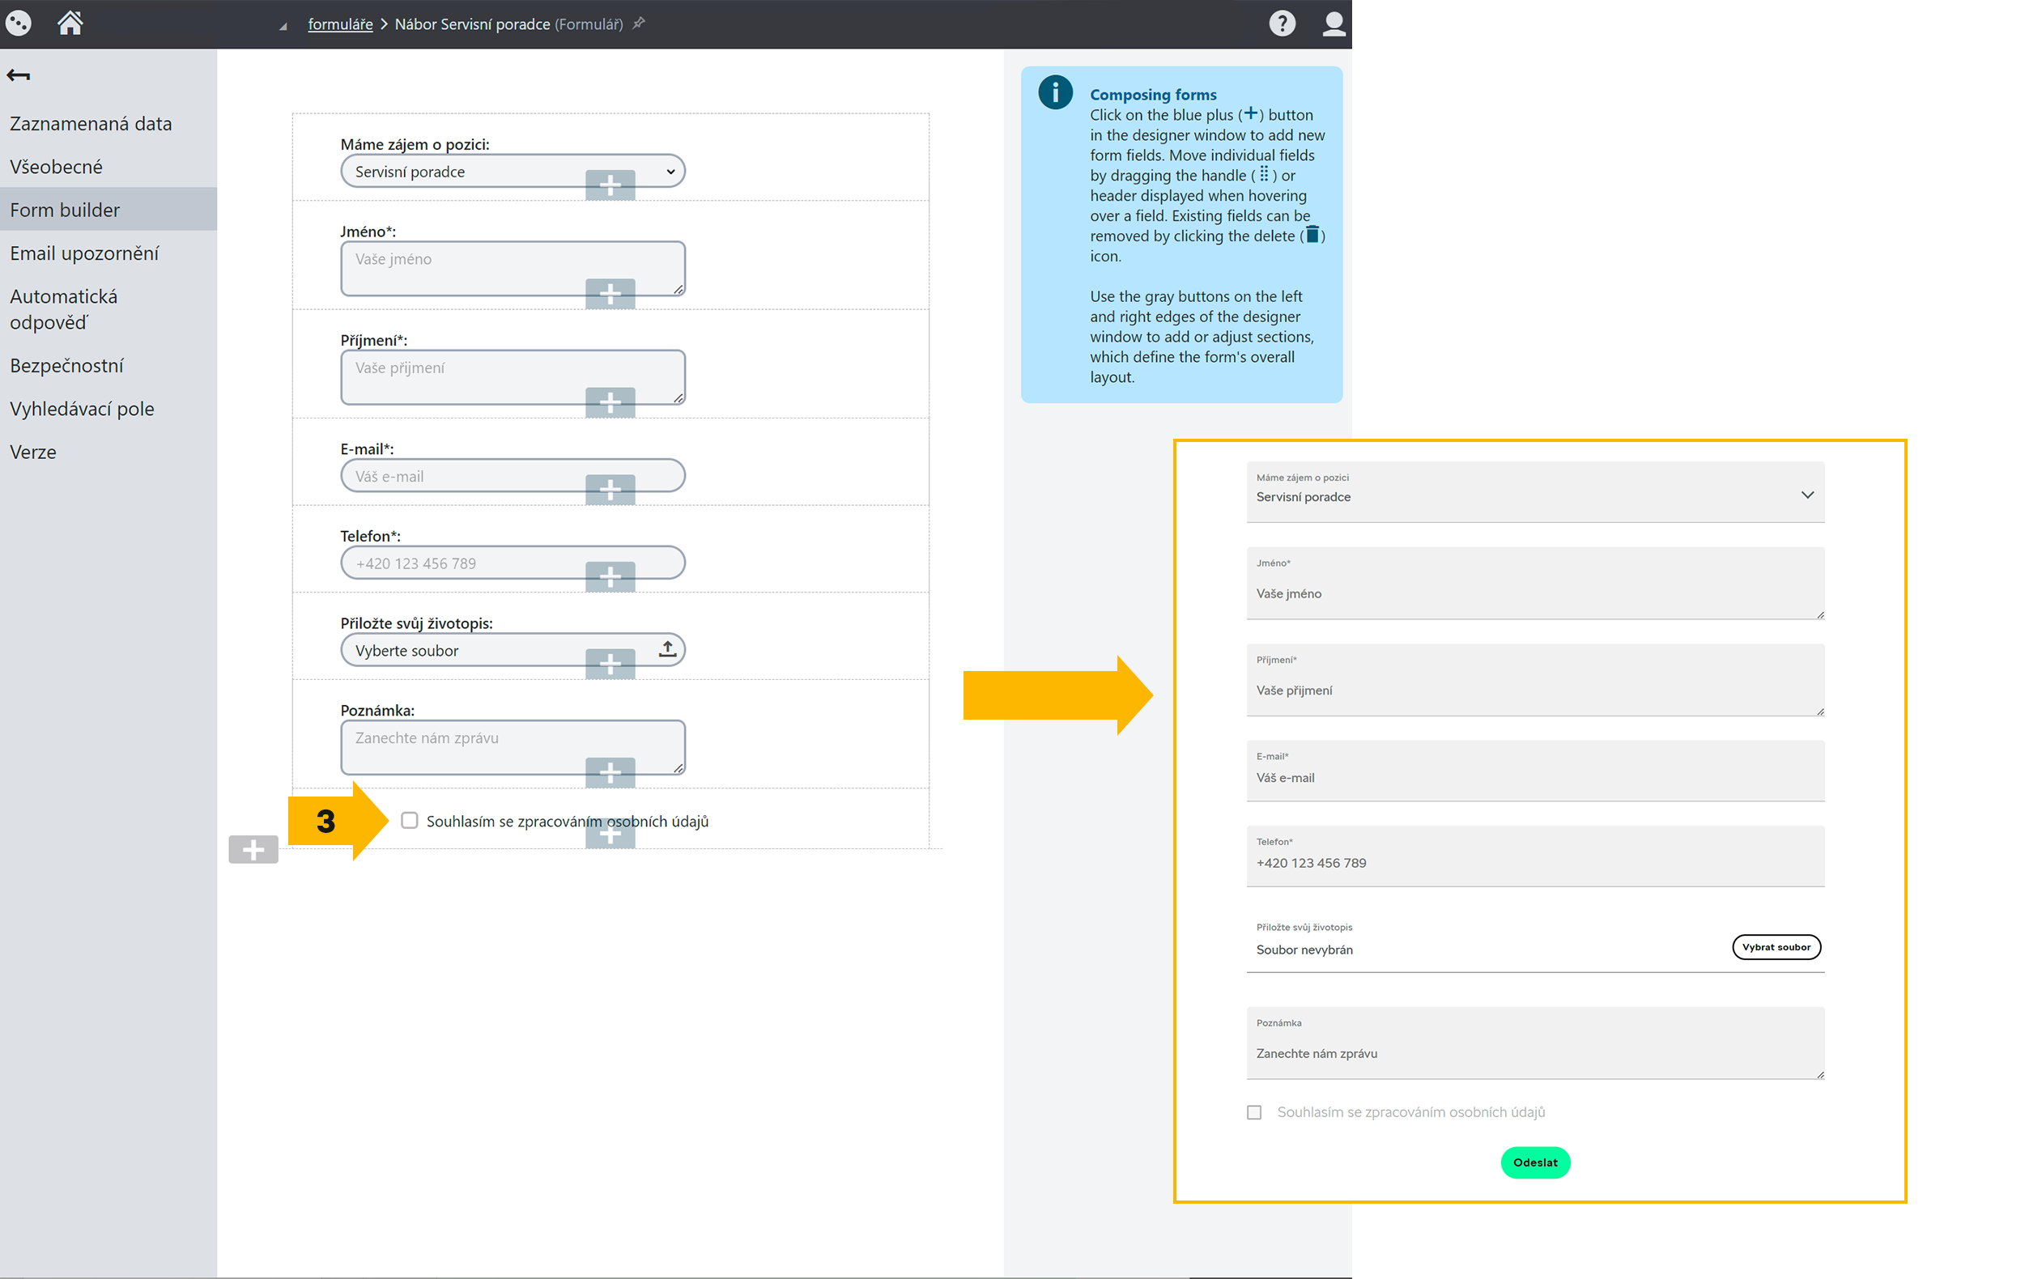Click plus button under Jméno field
The image size is (2042, 1279).
pos(610,294)
